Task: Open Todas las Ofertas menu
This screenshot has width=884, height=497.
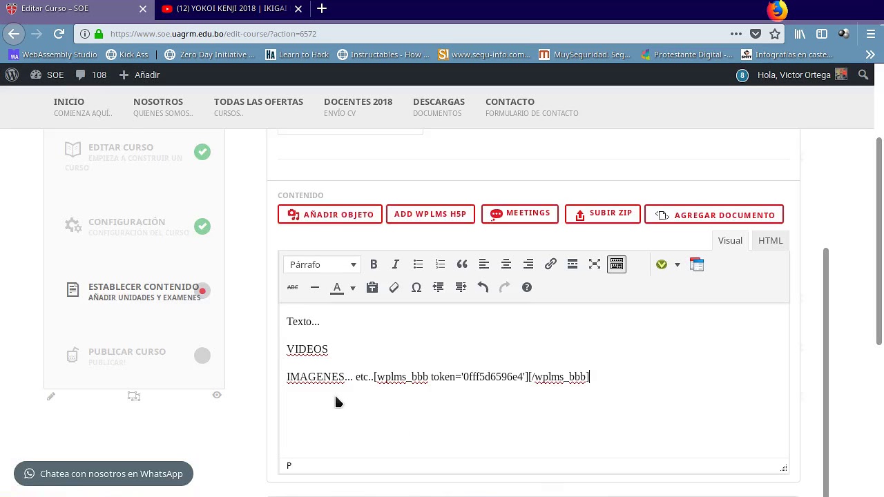Action: point(258,107)
